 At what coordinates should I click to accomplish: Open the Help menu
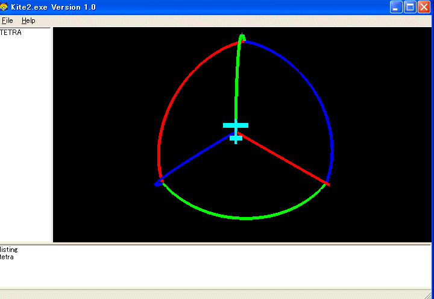(28, 20)
